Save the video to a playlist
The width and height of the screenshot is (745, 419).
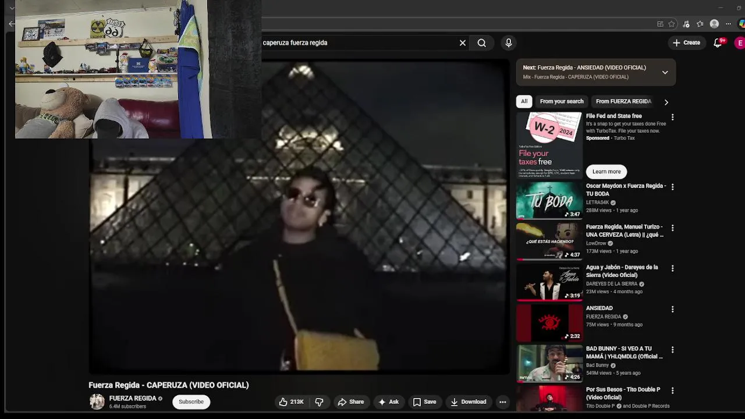tap(424, 402)
